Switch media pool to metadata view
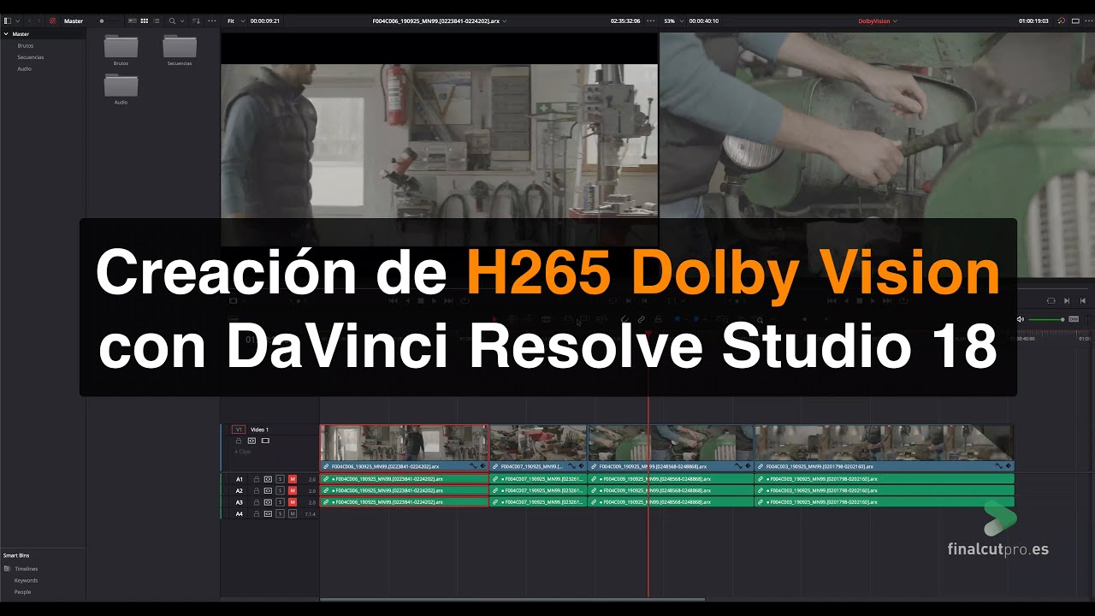Screen dimensions: 1095x616 pos(131,21)
